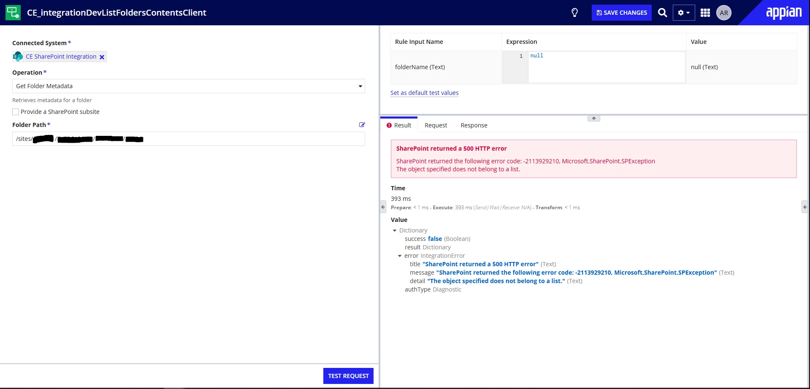Viewport: 810px width, 389px height.
Task: Click the SharePoint connected system icon
Action: 18,57
